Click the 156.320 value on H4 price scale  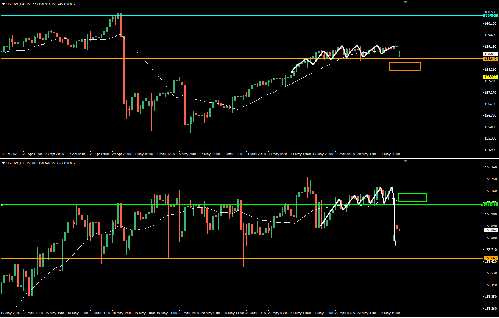[x=490, y=116]
